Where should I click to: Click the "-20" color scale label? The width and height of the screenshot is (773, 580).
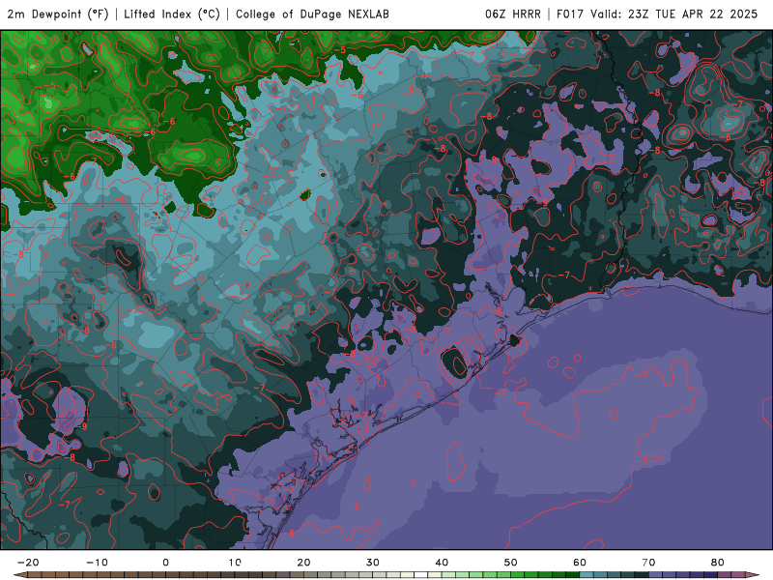[x=28, y=563]
